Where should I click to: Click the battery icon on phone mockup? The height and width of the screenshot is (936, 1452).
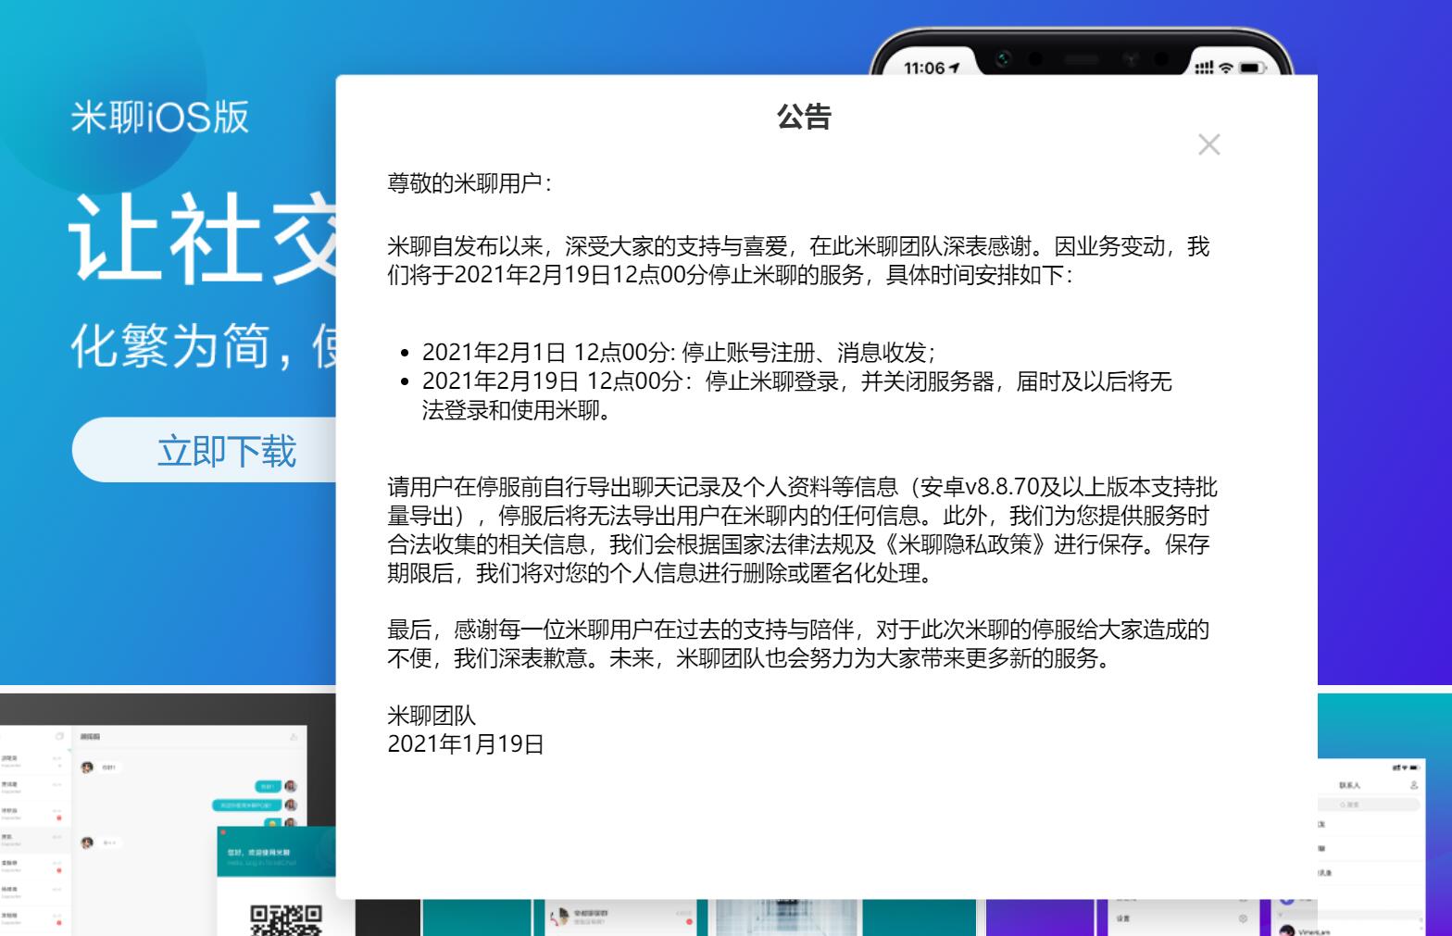click(x=1252, y=68)
